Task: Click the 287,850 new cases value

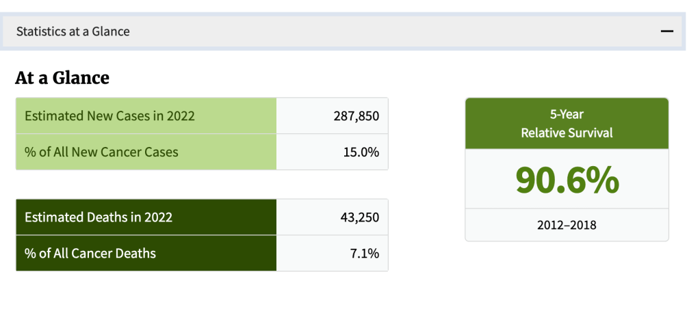Action: click(x=356, y=116)
